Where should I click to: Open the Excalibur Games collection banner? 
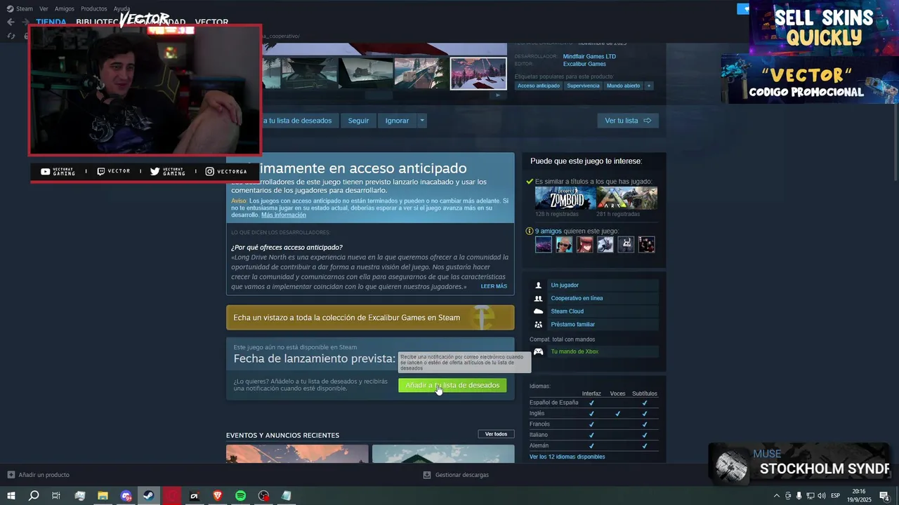point(370,318)
